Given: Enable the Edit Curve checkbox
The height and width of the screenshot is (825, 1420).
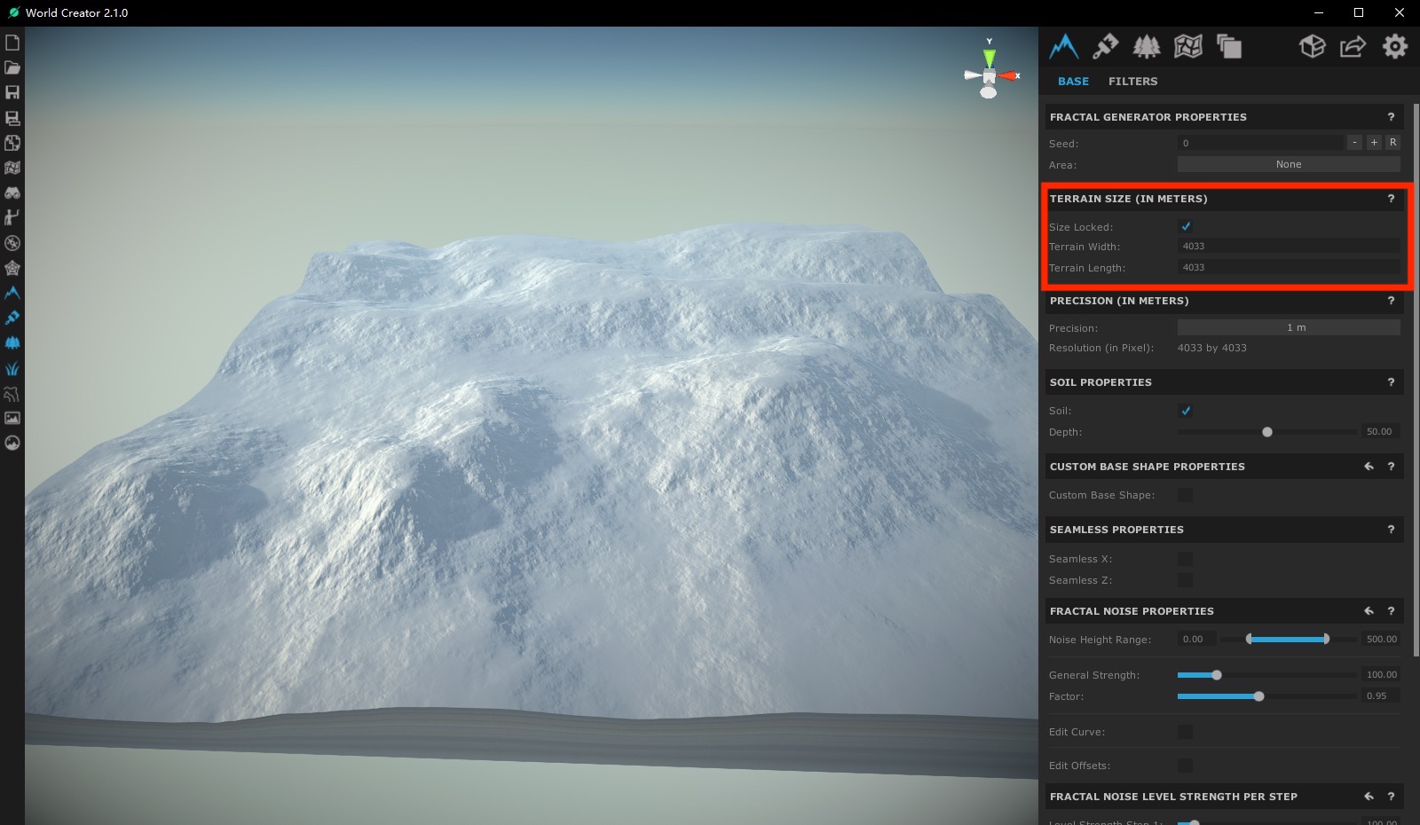Looking at the screenshot, I should point(1185,732).
